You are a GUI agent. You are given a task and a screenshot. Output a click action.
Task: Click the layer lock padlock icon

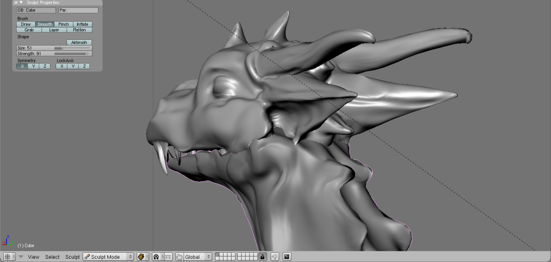pos(262,257)
